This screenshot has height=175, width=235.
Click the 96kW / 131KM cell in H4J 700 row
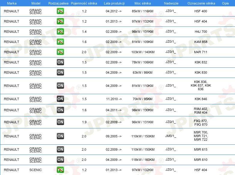tap(142, 32)
